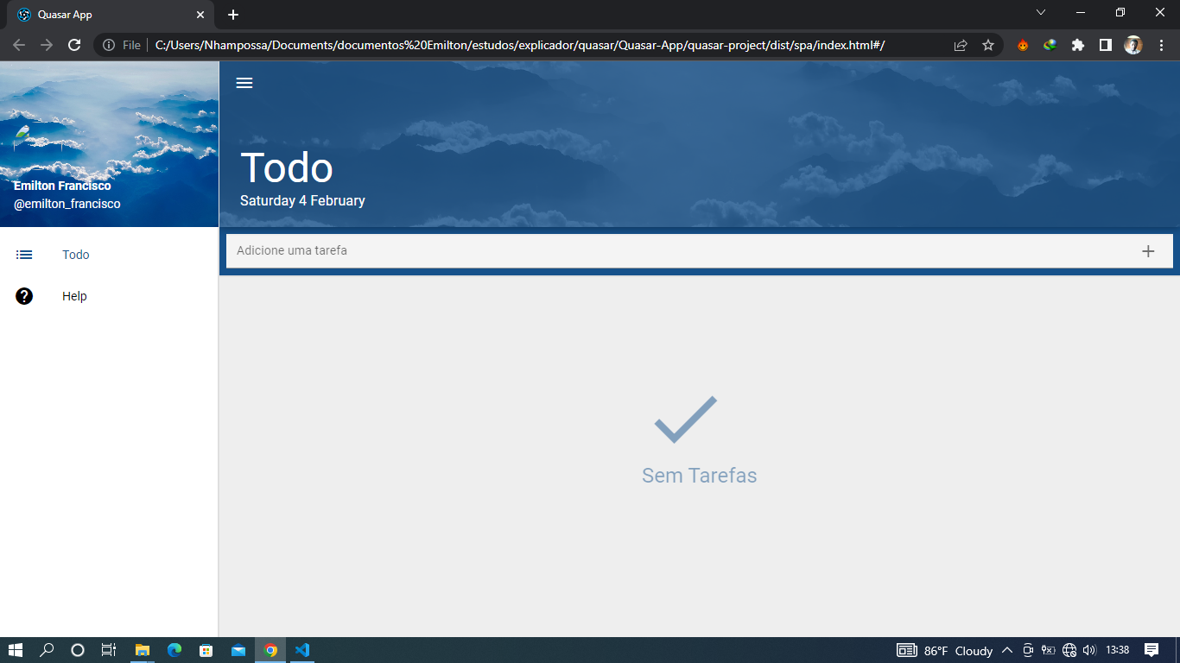1180x663 pixels.
Task: Reload the page
Action: [x=74, y=45]
